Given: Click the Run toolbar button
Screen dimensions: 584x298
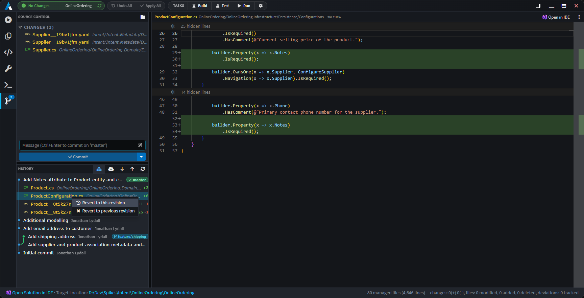Looking at the screenshot, I should pyautogui.click(x=244, y=6).
